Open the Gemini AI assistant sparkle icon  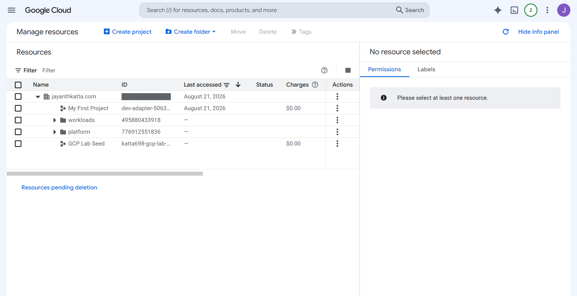[498, 10]
